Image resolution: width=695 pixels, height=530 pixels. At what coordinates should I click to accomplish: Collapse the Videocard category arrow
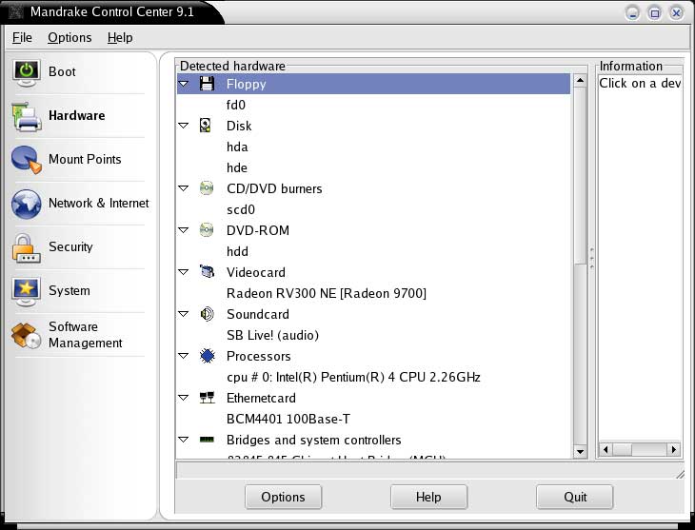tap(184, 272)
